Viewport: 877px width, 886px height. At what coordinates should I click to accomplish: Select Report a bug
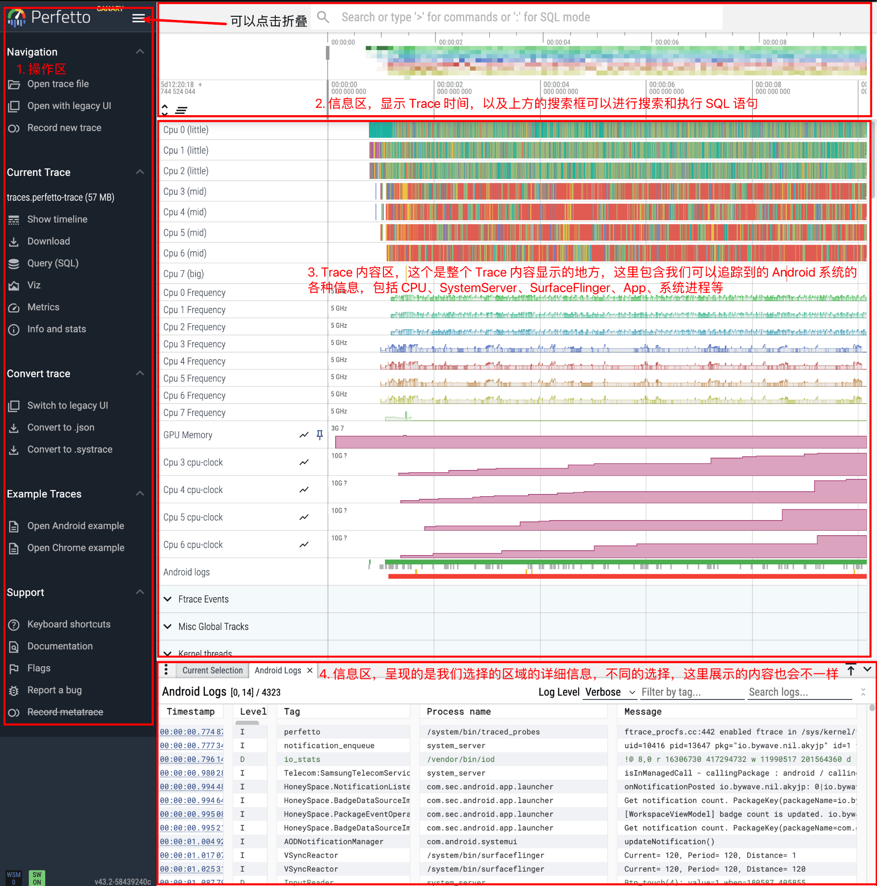(54, 690)
